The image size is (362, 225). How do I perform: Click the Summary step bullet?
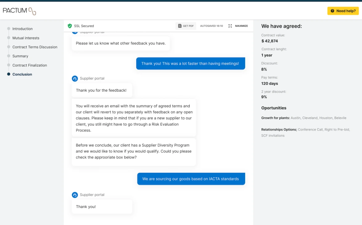pos(9,56)
